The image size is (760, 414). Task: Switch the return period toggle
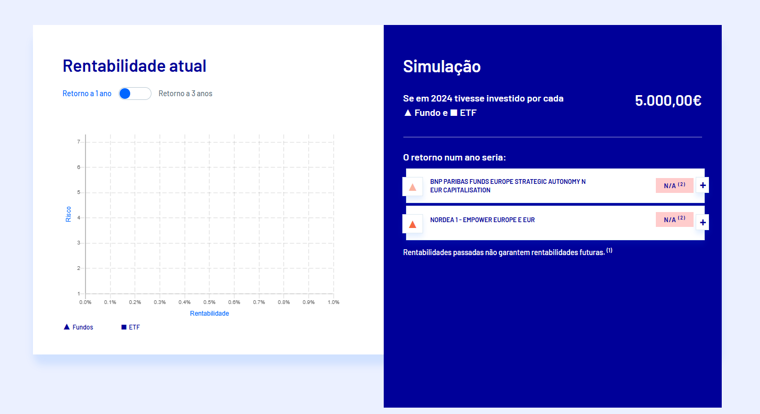point(134,93)
